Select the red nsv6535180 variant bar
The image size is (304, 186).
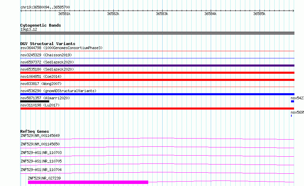coord(157,73)
